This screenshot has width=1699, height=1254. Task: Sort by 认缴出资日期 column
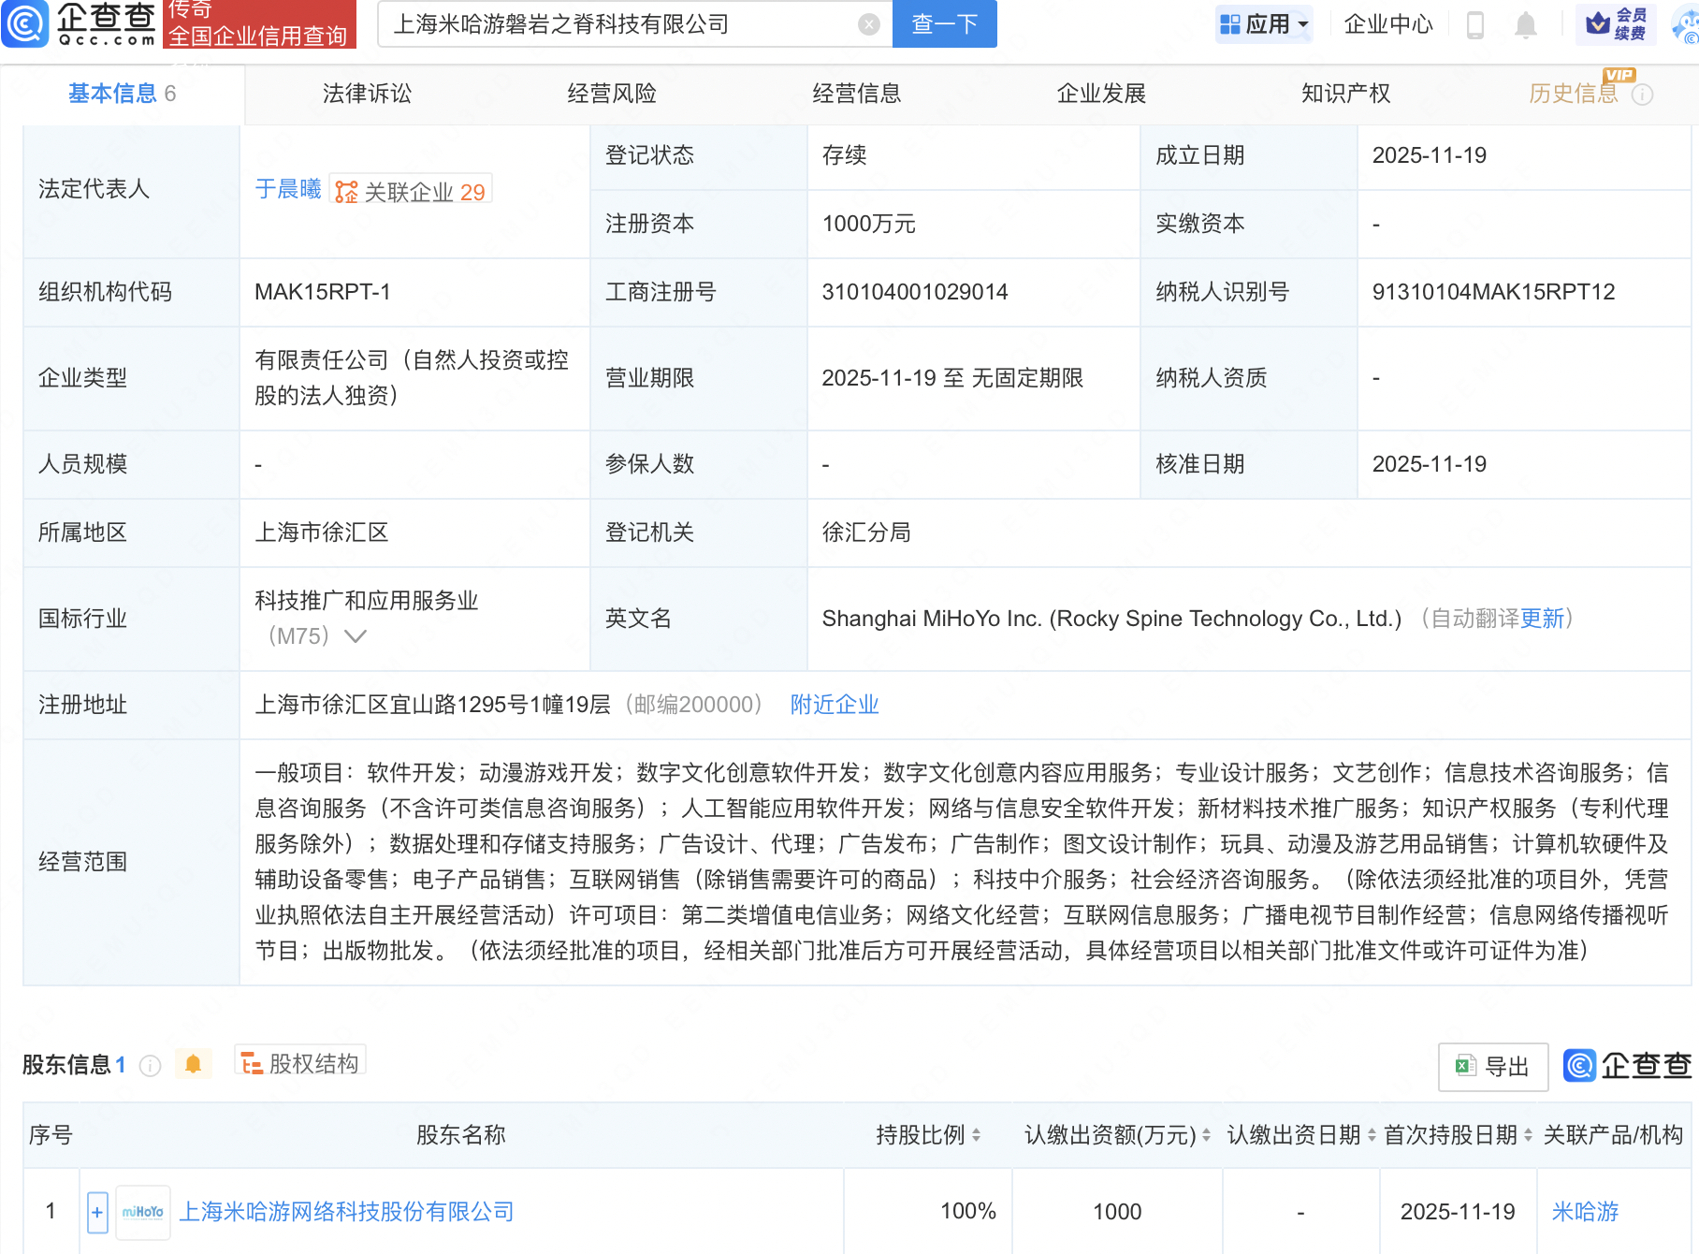tap(1372, 1135)
